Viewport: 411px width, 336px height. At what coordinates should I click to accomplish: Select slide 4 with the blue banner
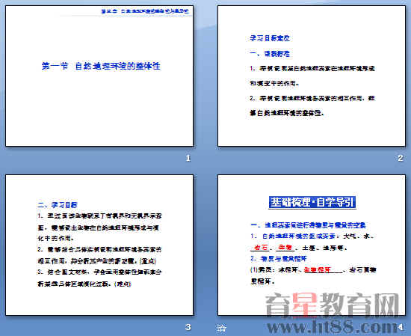click(312, 245)
